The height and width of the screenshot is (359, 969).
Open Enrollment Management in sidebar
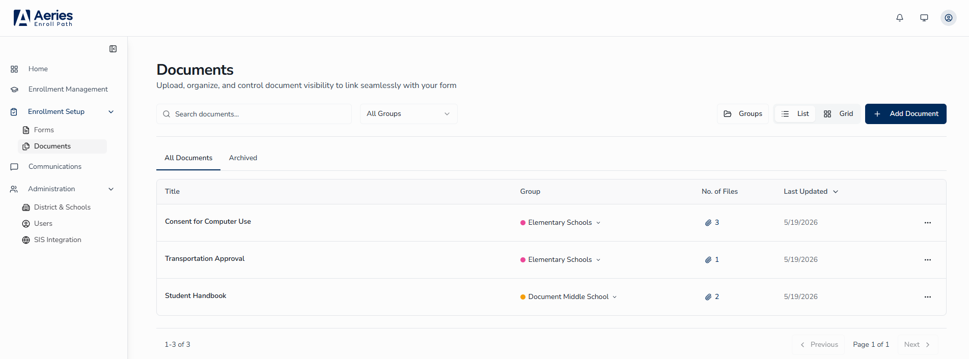coord(68,89)
